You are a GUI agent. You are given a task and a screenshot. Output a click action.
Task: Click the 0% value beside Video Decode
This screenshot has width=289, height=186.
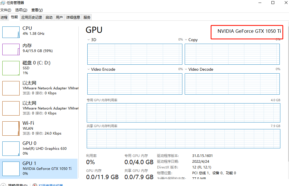pyautogui.click(x=278, y=69)
